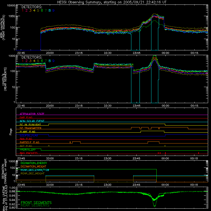
Task: Click the REAR_DEC_CHAN/128 legend label
Action: tap(35, 170)
